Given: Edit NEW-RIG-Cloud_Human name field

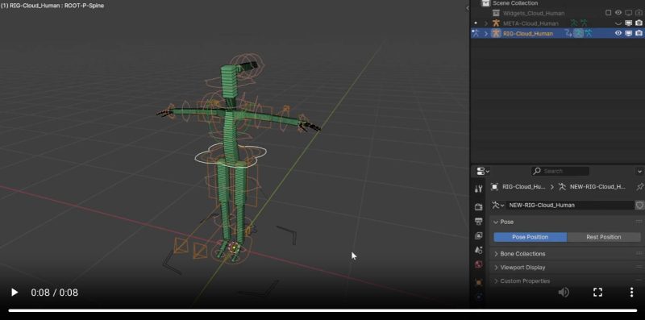Looking at the screenshot, I should 570,205.
